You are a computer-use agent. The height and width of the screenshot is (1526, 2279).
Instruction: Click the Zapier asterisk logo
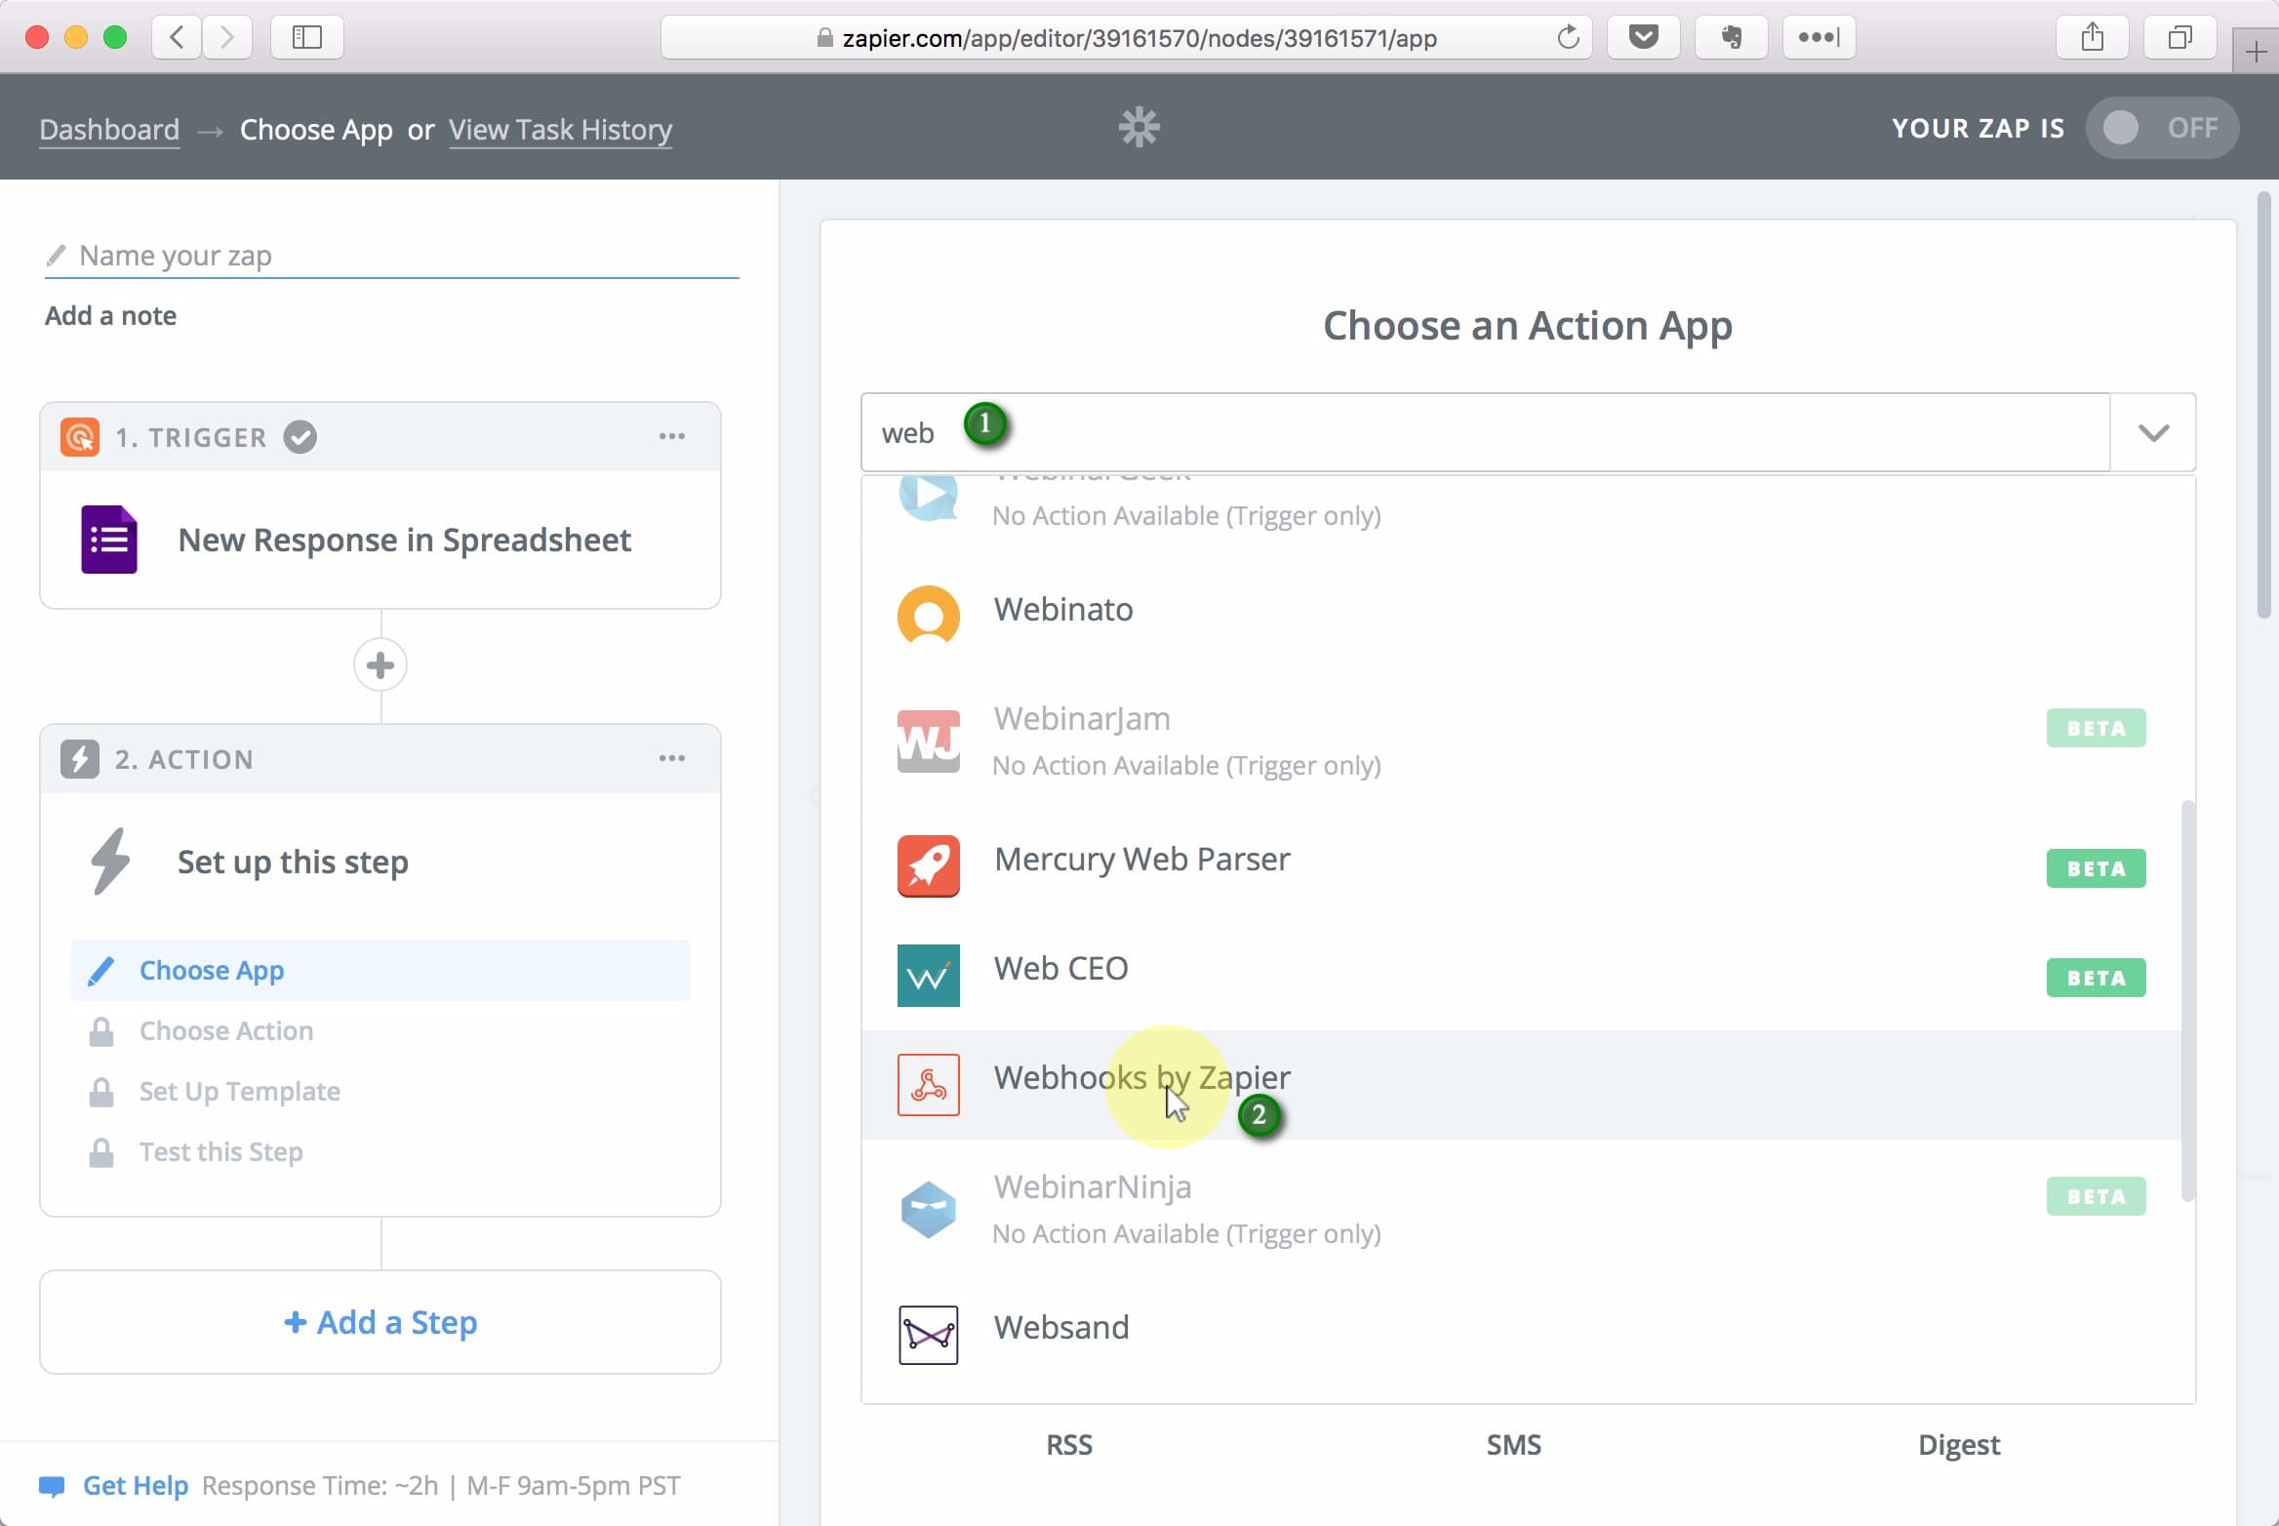pos(1139,127)
